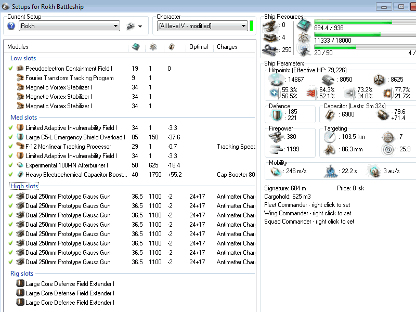
Task: Click the Large C5-L Shield Overload icon
Action: click(x=20, y=137)
